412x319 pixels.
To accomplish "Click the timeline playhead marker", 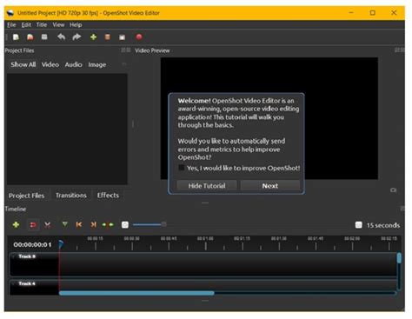I will 61,244.
